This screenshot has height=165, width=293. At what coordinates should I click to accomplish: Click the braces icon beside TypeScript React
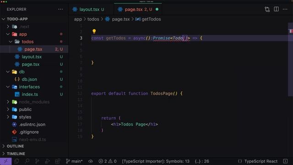click(240, 161)
